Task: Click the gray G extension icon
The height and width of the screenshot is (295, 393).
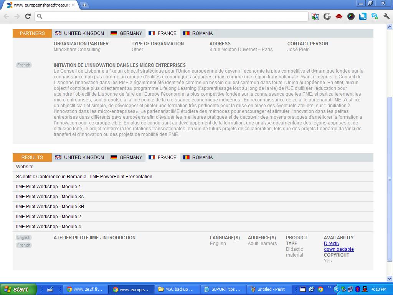Action: 327,17
